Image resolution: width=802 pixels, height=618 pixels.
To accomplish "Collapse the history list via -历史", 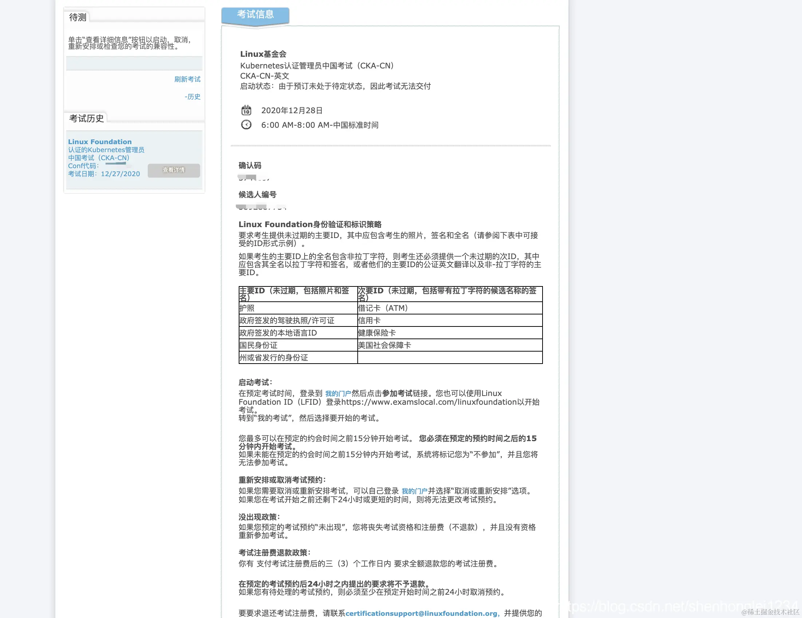I will 193,96.
